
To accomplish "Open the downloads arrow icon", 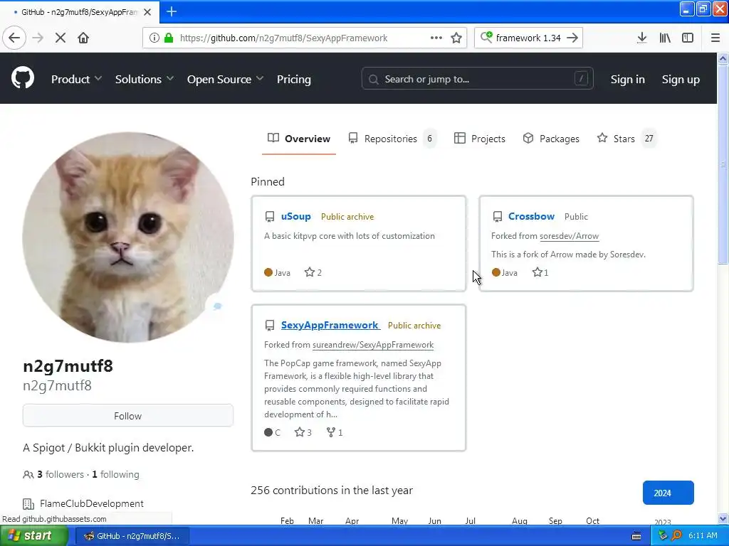I will [x=641, y=38].
